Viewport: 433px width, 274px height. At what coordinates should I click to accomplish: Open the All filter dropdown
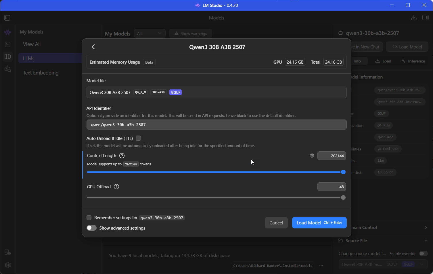click(x=150, y=34)
